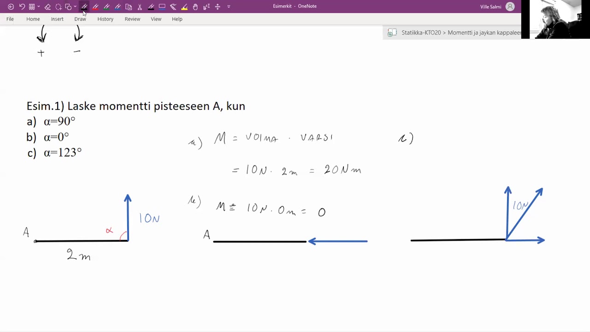Select the green pen
The height and width of the screenshot is (332, 590).
pyautogui.click(x=106, y=6)
